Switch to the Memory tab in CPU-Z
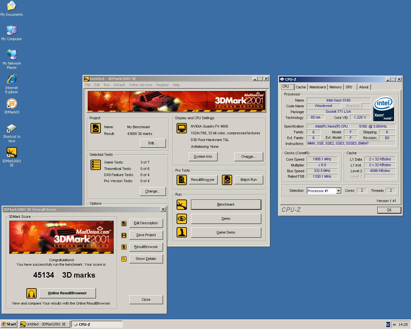This screenshot has height=329, width=411. pyautogui.click(x=336, y=87)
